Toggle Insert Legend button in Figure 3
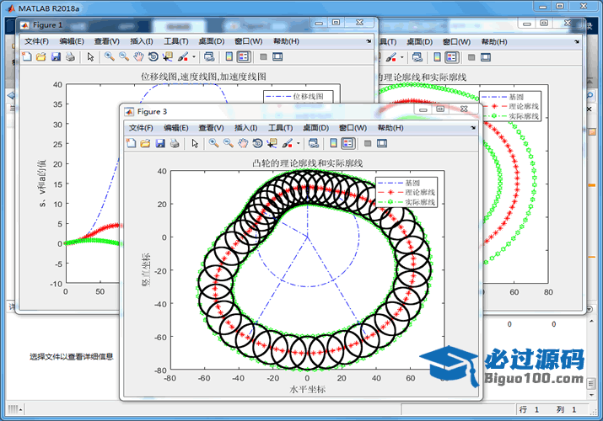 [347, 143]
